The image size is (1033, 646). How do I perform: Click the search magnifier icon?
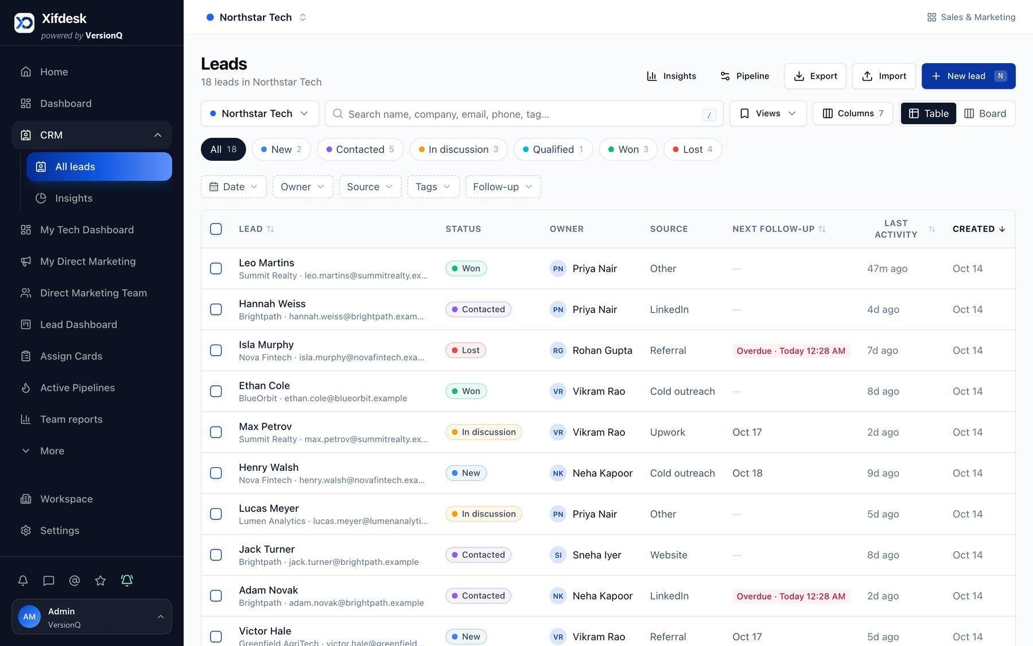click(x=338, y=114)
